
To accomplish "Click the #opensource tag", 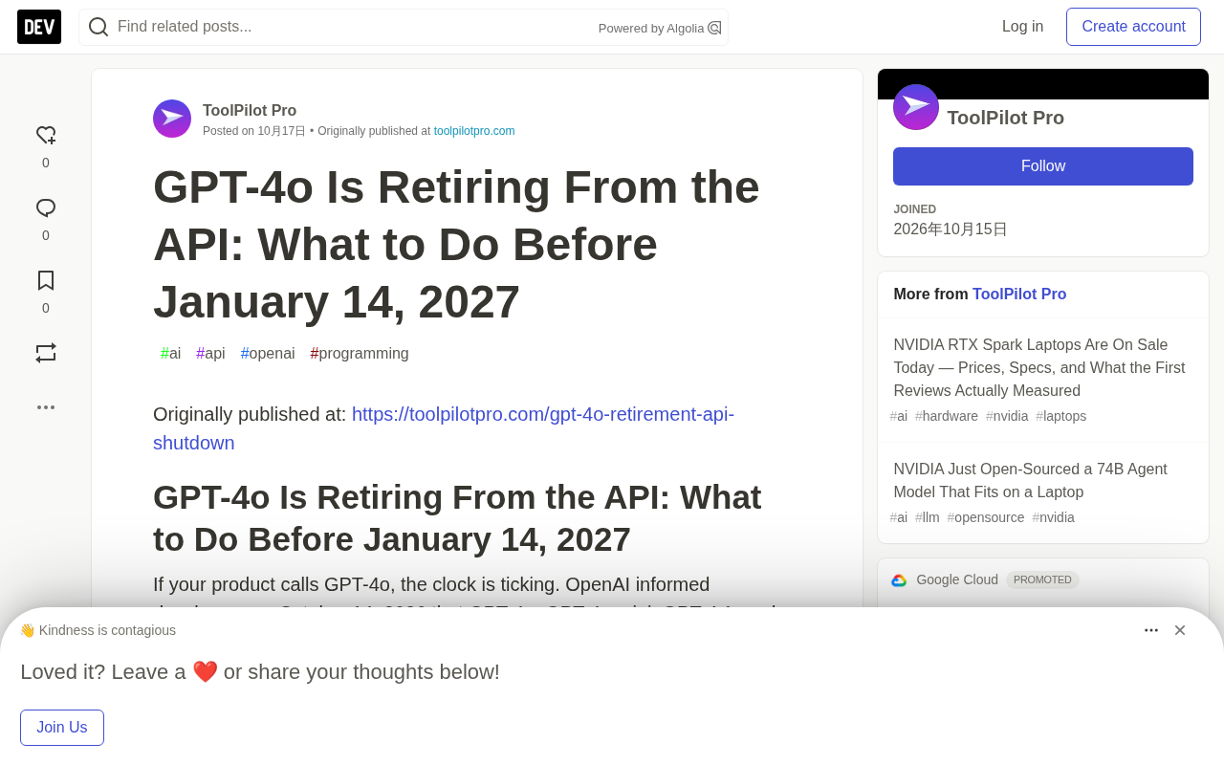I will [986, 517].
